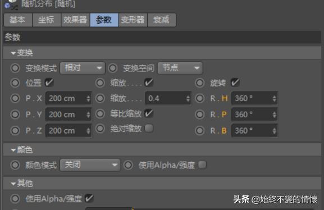Click the keyframe dot beside 等比缩放
The width and height of the screenshot is (324, 210).
(101, 113)
